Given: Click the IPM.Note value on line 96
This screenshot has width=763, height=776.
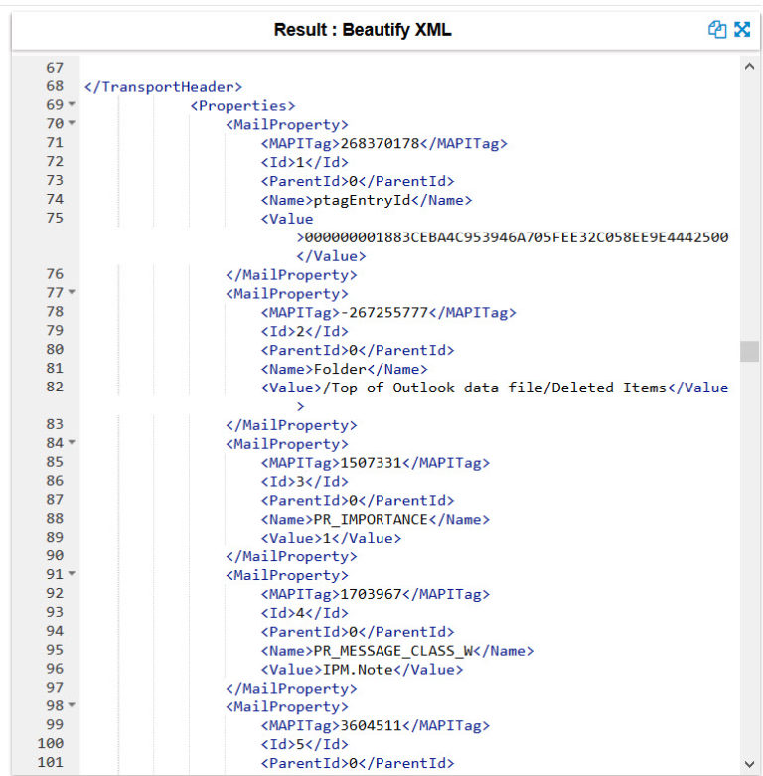Looking at the screenshot, I should (358, 670).
